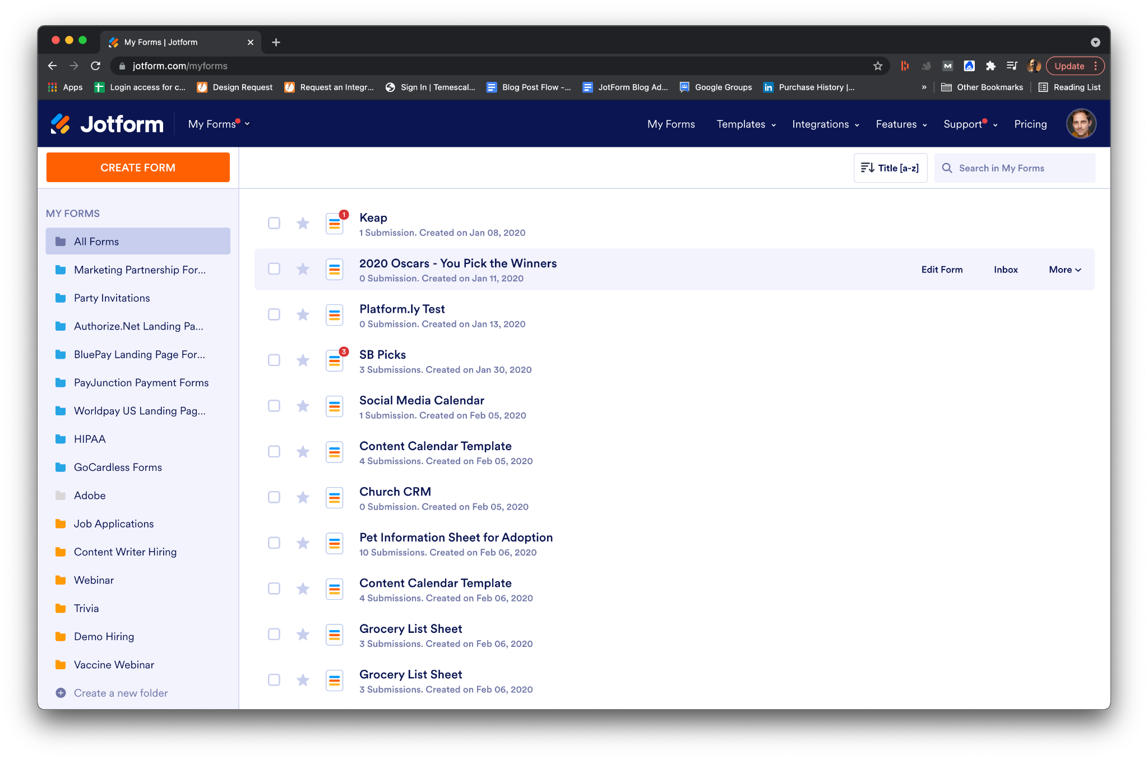Favorite the Church CRM form with star
The height and width of the screenshot is (759, 1148).
[303, 497]
